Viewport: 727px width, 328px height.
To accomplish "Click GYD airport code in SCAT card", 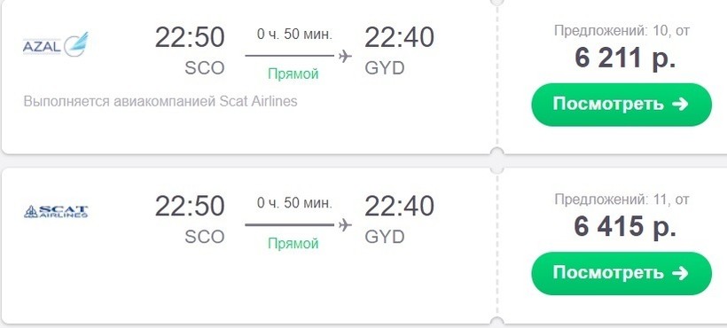I will [x=385, y=238].
